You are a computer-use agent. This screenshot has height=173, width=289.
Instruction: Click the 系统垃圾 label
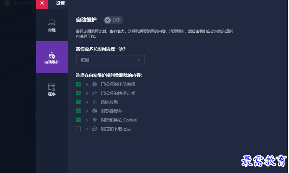pyautogui.click(x=109, y=102)
